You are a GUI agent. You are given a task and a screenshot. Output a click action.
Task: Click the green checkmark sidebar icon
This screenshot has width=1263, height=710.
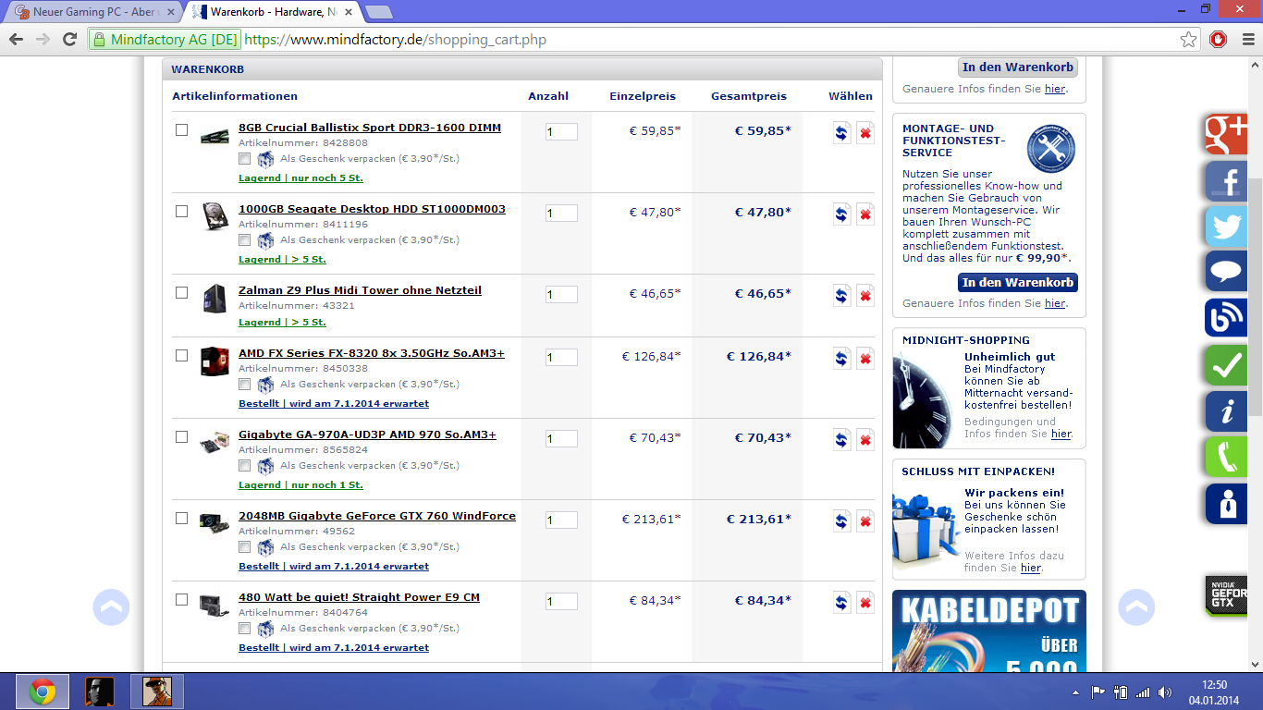click(x=1227, y=365)
